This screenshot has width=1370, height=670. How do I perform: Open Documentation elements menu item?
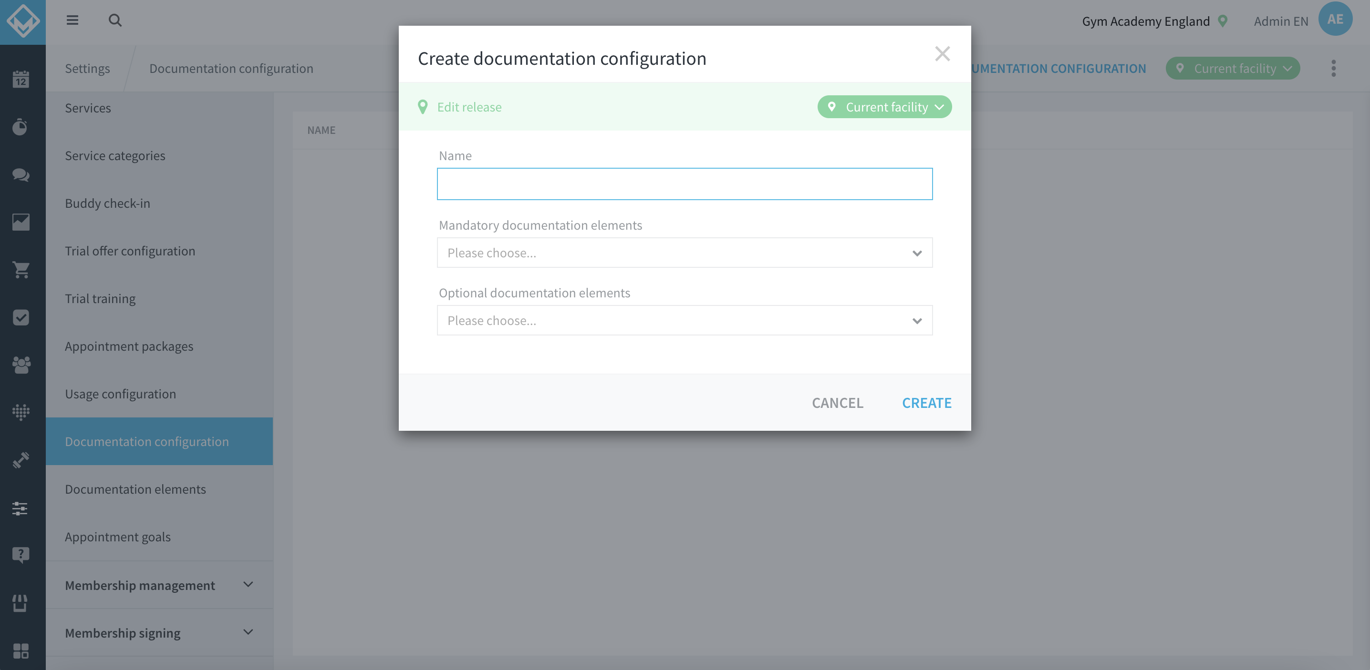159,489
